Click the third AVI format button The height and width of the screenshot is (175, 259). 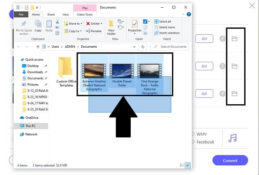(x=204, y=93)
